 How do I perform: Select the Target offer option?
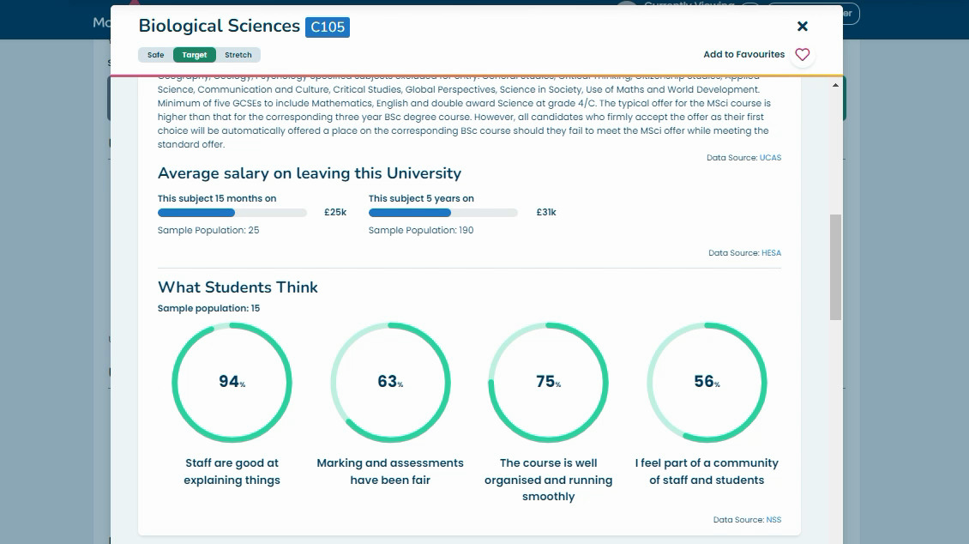pyautogui.click(x=195, y=55)
